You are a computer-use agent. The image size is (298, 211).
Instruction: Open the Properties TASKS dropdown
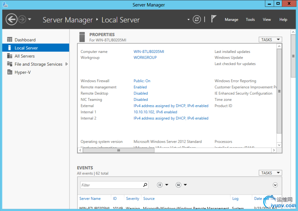tap(270, 39)
